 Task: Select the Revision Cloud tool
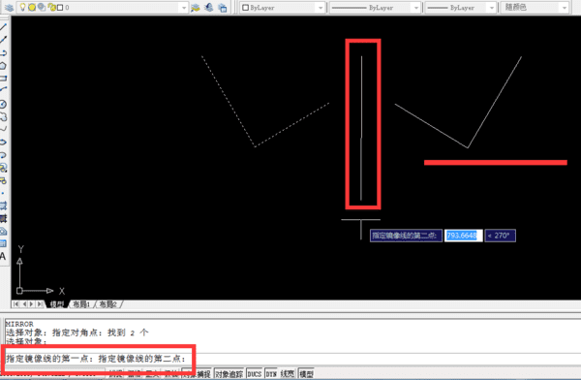pos(3,117)
